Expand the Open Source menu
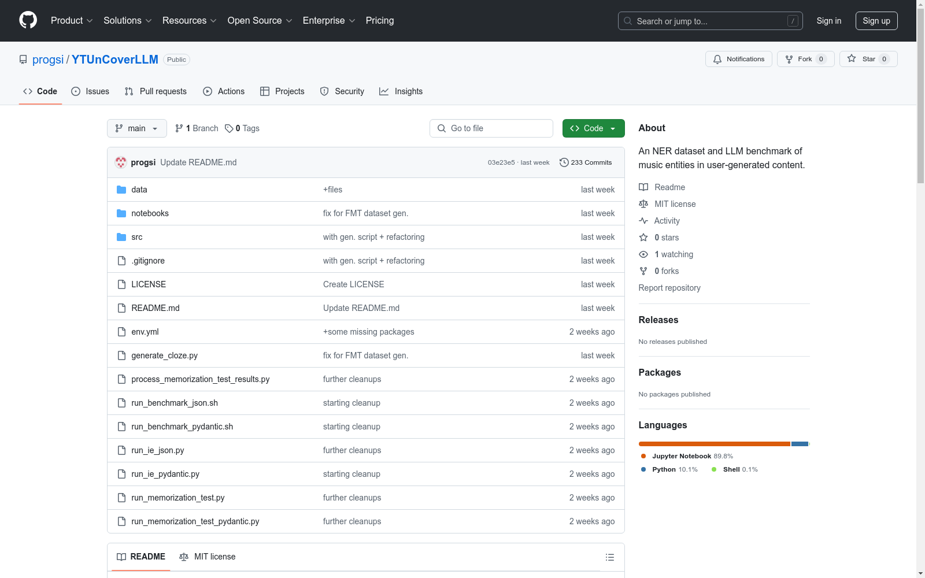 260,21
